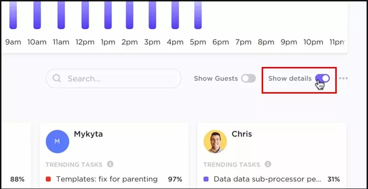Select the 5pm activity bar
This screenshot has width=368, height=189.
tap(198, 15)
